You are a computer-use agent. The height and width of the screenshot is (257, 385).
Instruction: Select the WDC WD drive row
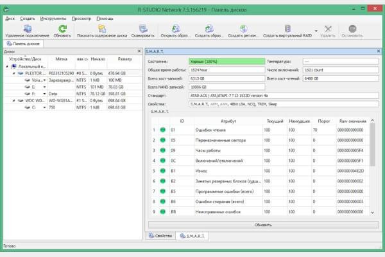coord(74,101)
